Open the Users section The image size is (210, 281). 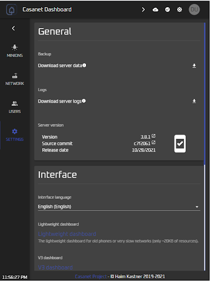[15, 107]
